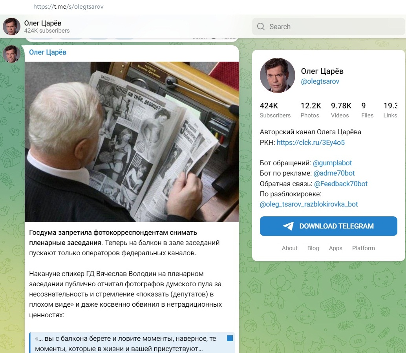Image resolution: width=406 pixels, height=353 pixels.
Task: Select the Photos counter tab
Action: pos(311,110)
